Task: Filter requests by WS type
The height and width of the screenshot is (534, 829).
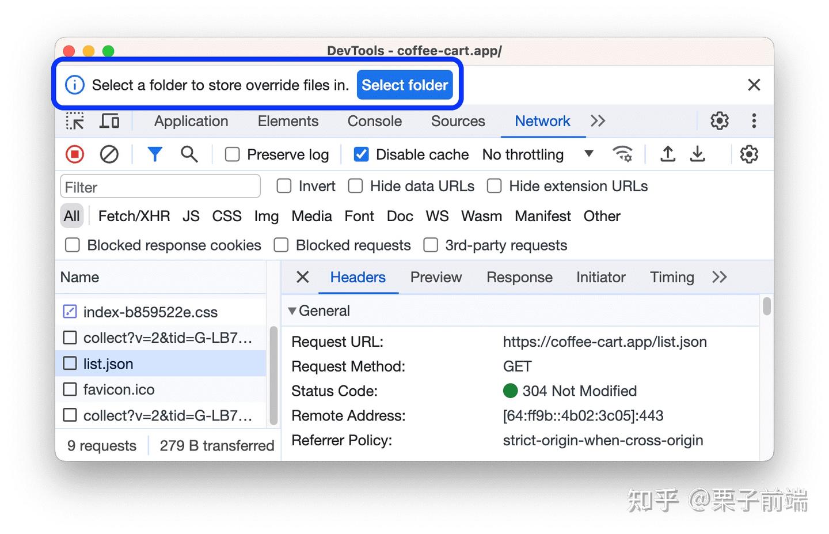Action: tap(437, 216)
